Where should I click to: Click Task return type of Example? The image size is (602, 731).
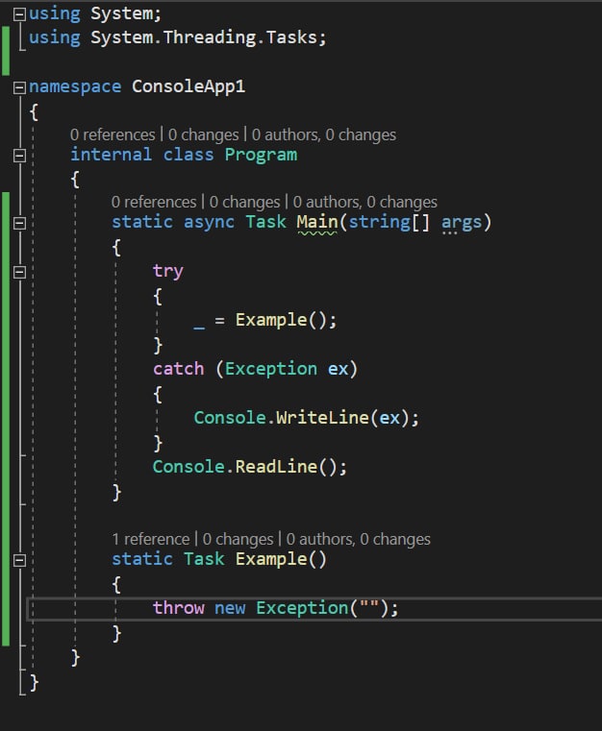(204, 558)
